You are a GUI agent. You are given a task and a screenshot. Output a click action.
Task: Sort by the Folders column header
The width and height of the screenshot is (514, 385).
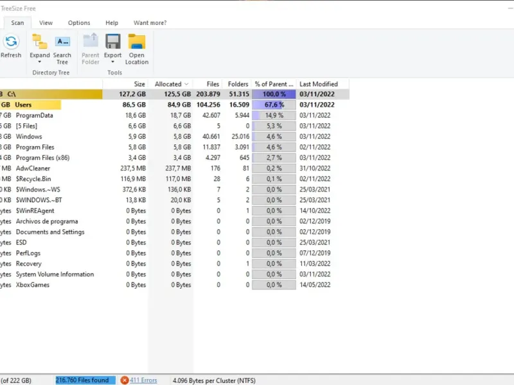pyautogui.click(x=237, y=84)
